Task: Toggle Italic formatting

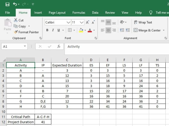Action: (x=53, y=30)
